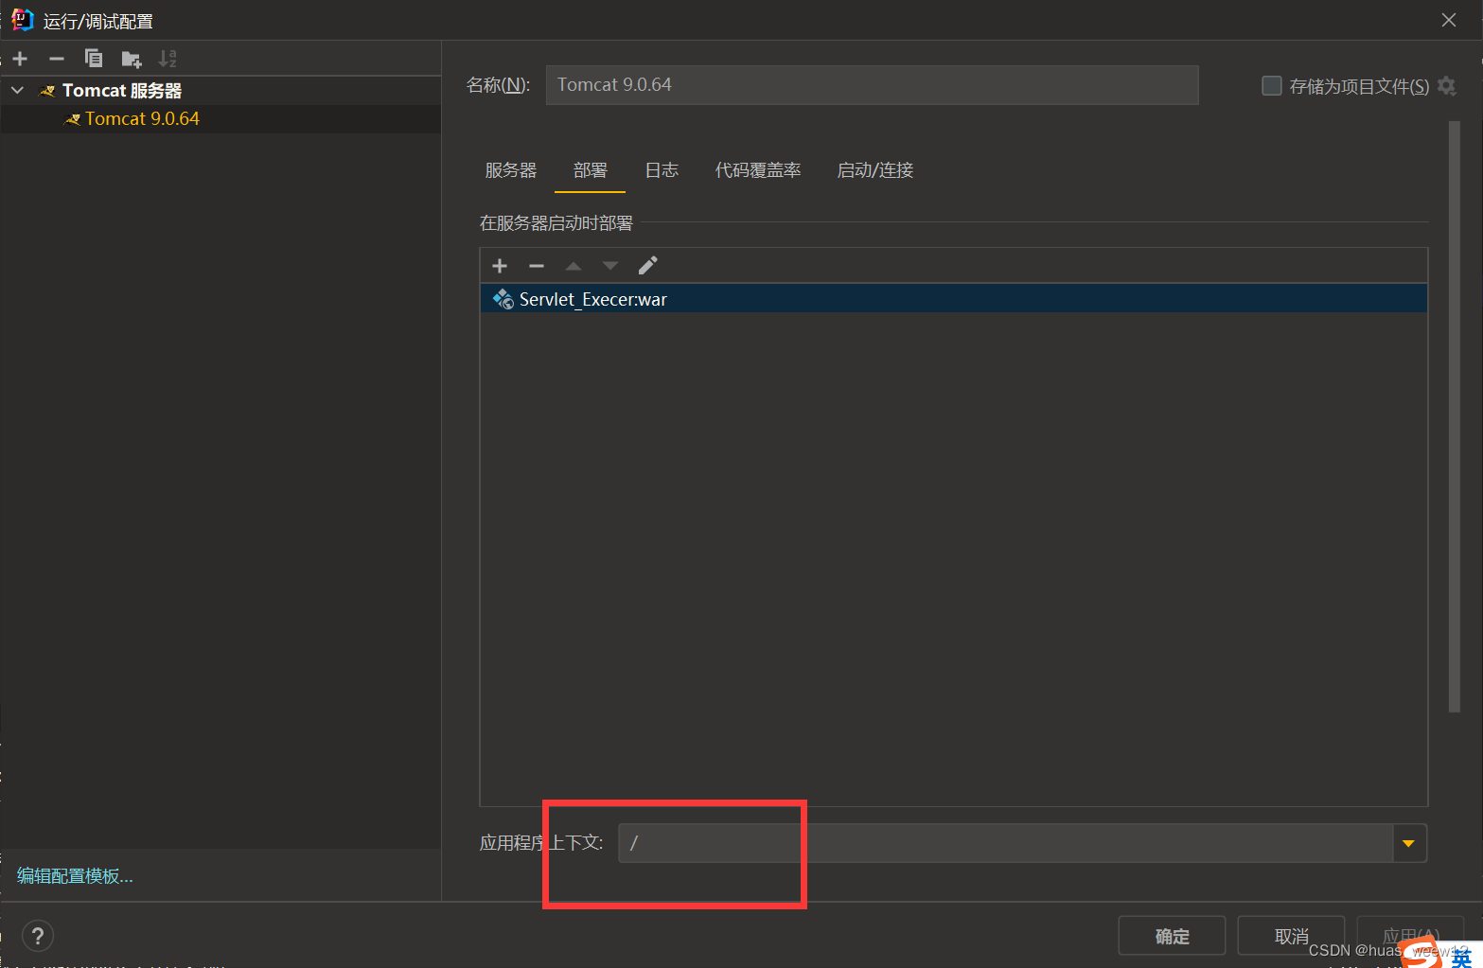Switch to the 服务器 tab
1483x968 pixels.
511,170
